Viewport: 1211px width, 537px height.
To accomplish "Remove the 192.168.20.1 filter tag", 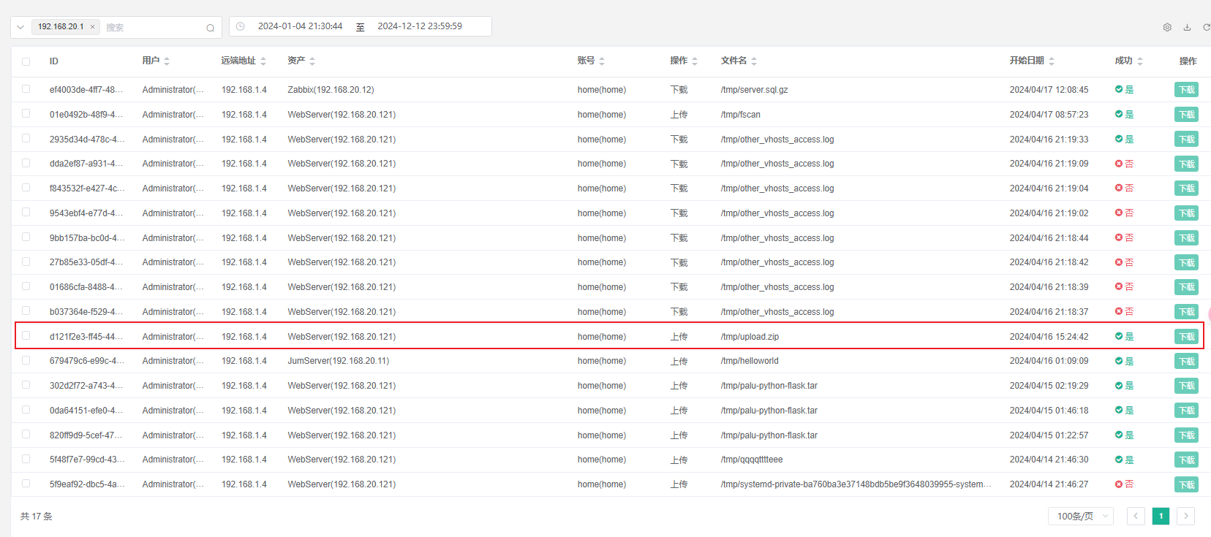I will pyautogui.click(x=93, y=27).
